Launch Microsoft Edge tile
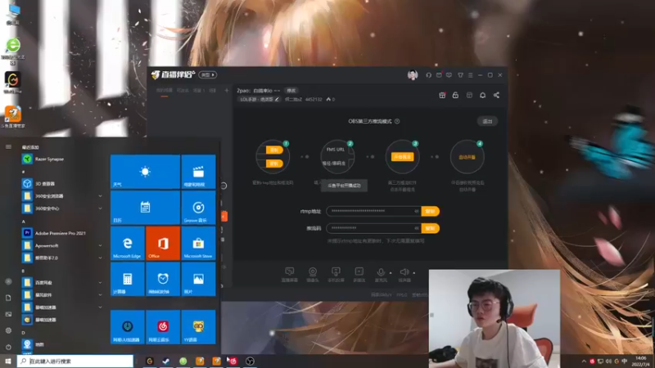The image size is (655, 368). point(128,243)
